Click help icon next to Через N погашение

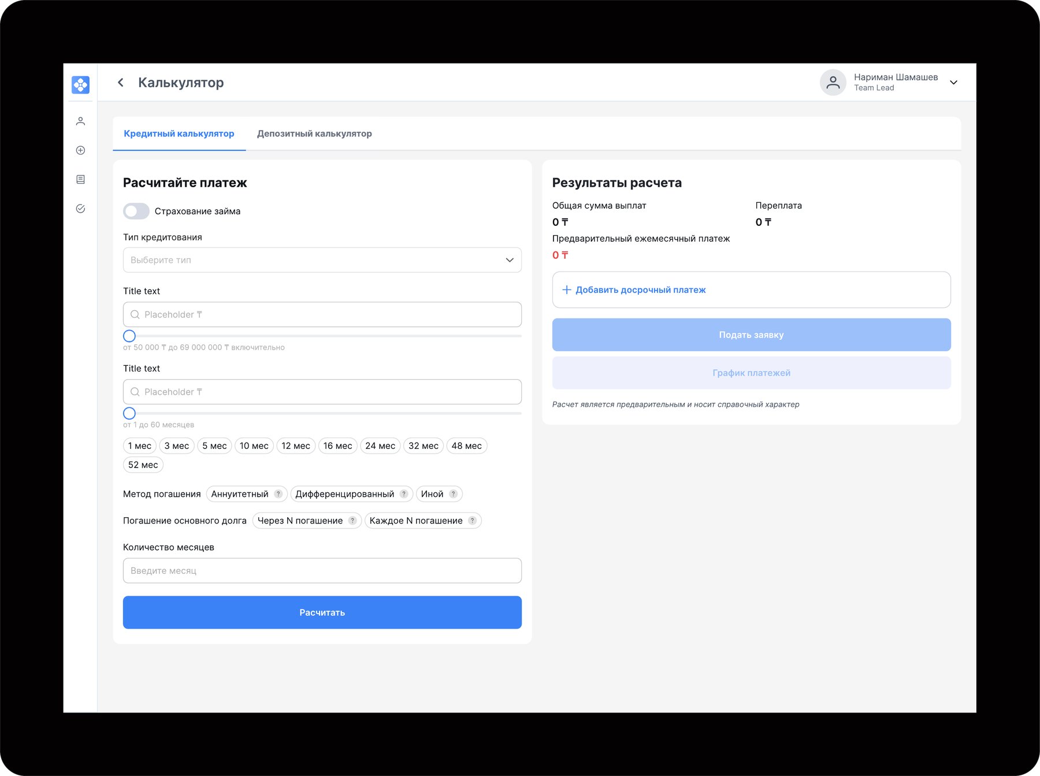tap(352, 521)
